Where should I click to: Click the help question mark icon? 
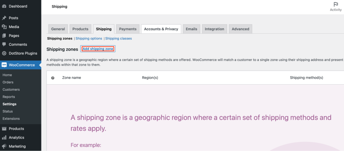pyautogui.click(x=53, y=78)
